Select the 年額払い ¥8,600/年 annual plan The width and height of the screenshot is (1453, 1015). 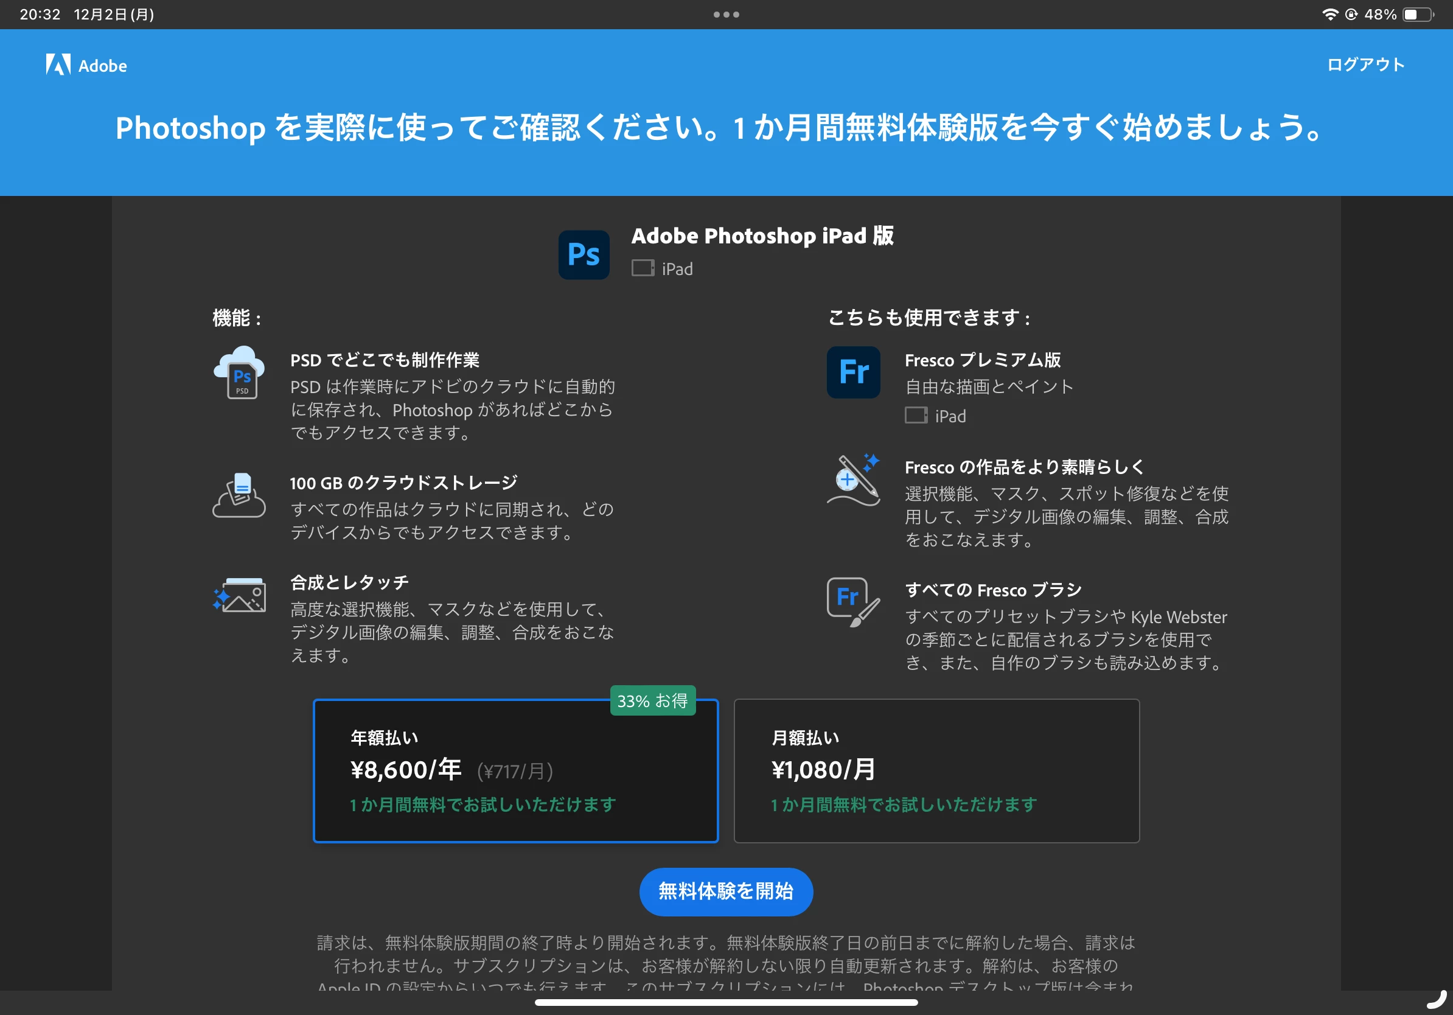515,770
